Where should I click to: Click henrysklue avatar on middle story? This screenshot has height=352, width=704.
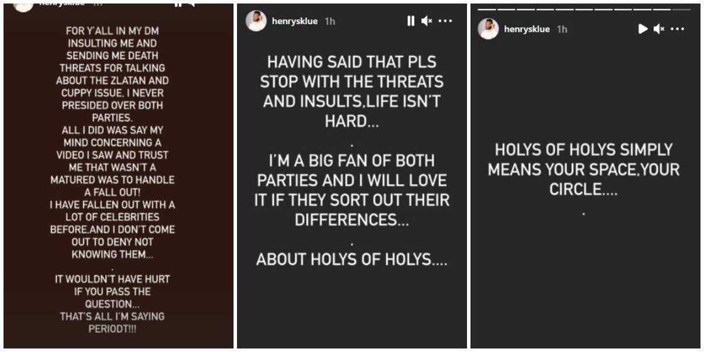click(256, 21)
